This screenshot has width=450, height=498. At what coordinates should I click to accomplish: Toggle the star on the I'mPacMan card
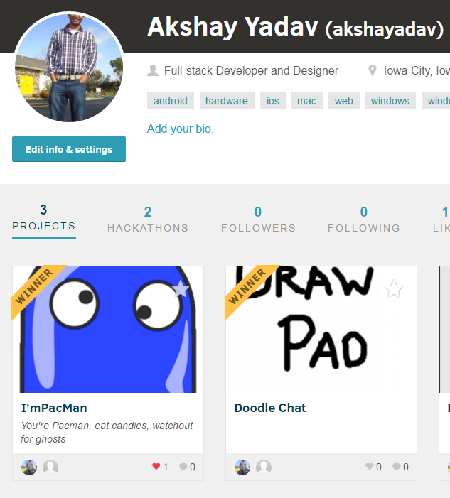(x=181, y=288)
